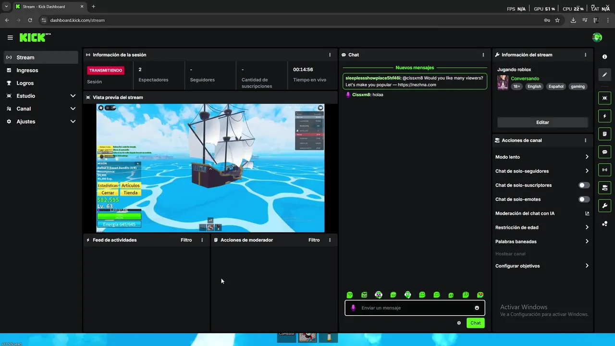Open Información del stream three-dot menu

pyautogui.click(x=585, y=55)
